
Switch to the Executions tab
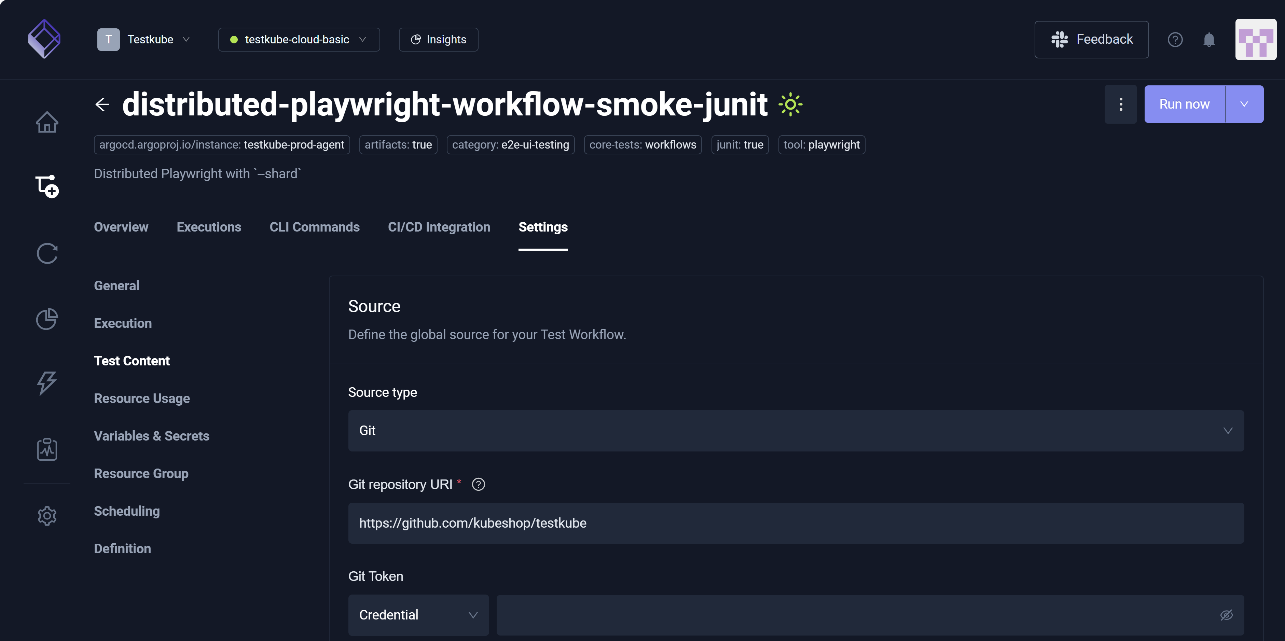click(x=209, y=227)
